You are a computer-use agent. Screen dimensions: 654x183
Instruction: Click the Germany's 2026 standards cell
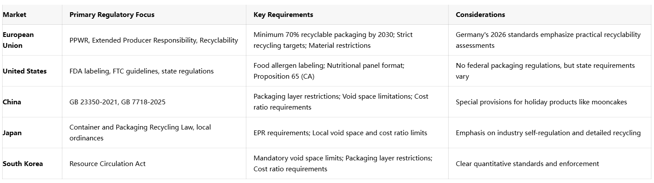click(x=548, y=40)
